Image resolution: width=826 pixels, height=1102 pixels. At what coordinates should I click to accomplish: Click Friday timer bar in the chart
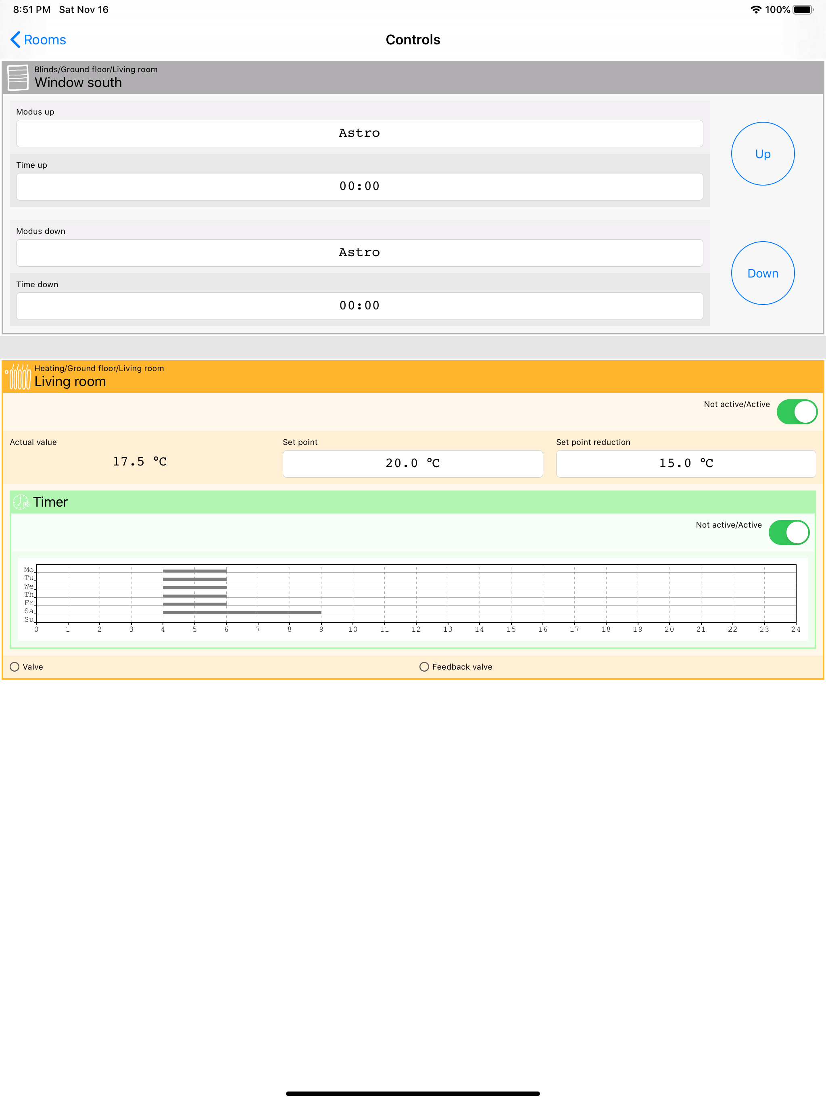(195, 604)
